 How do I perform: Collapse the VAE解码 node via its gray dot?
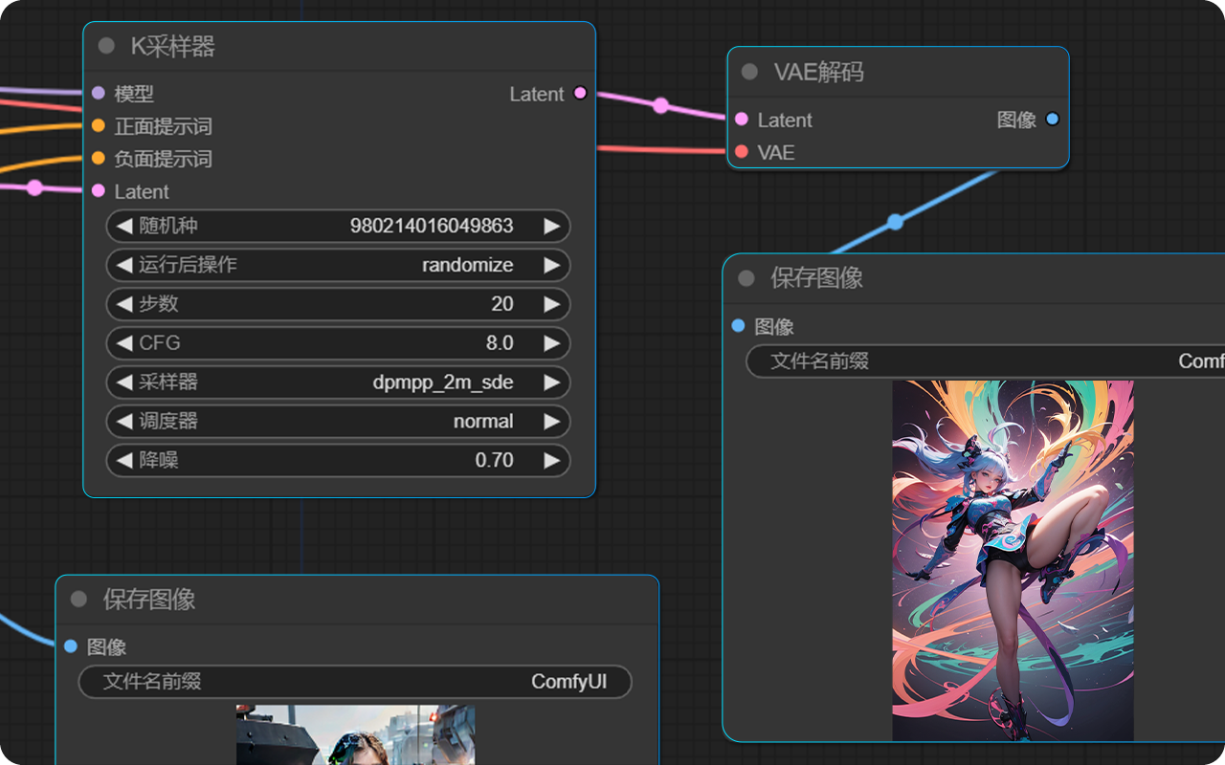click(749, 72)
